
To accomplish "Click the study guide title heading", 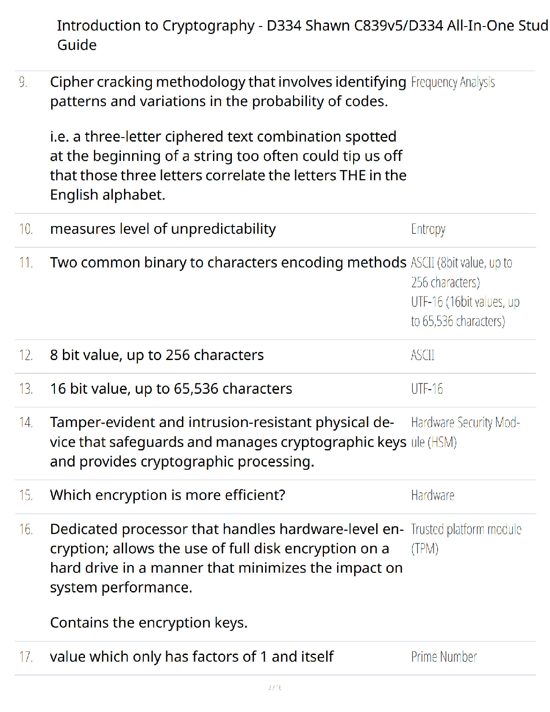I will (x=303, y=35).
